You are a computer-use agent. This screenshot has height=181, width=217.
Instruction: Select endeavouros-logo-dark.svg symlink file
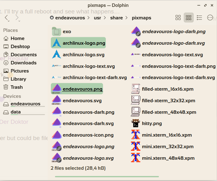pyautogui.click(x=173, y=43)
